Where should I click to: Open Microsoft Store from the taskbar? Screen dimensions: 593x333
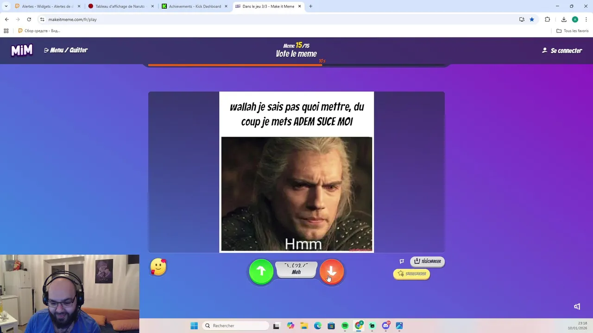tap(331, 326)
